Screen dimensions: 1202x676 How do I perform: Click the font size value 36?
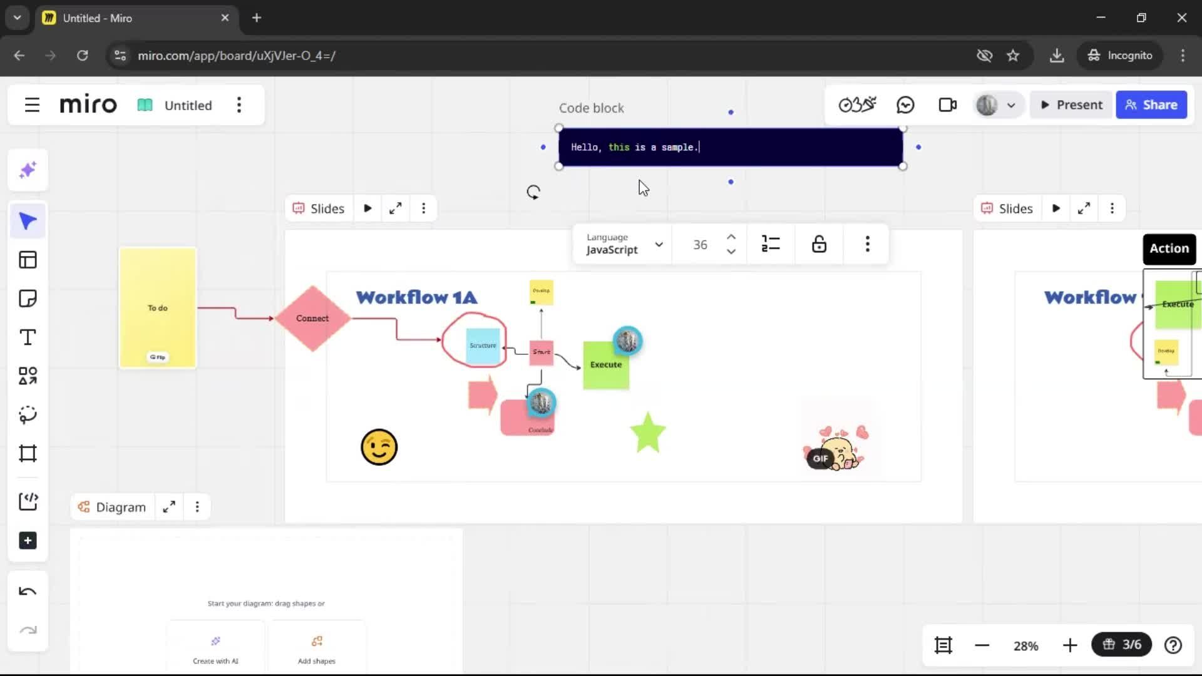[x=700, y=245]
